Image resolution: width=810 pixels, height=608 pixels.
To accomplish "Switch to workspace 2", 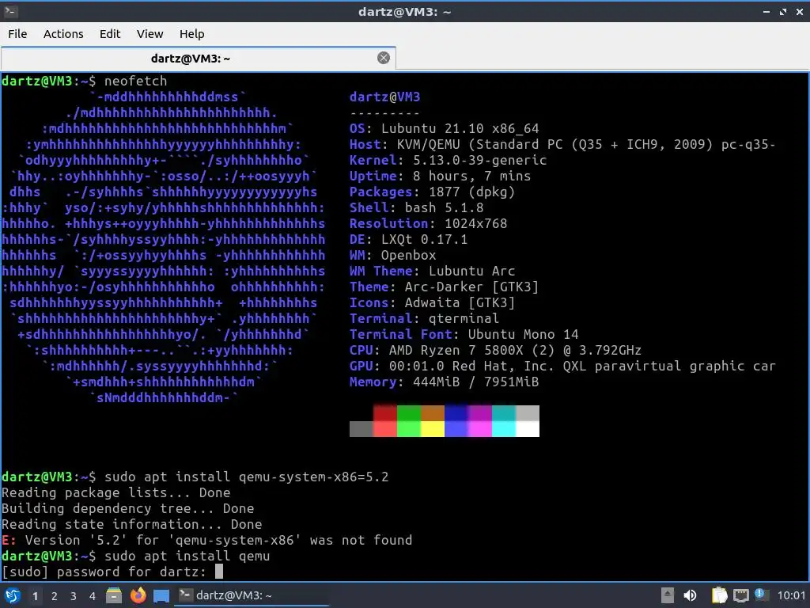I will pyautogui.click(x=55, y=596).
